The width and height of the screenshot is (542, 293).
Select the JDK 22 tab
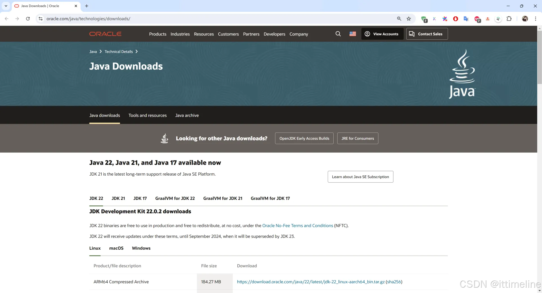pos(96,198)
